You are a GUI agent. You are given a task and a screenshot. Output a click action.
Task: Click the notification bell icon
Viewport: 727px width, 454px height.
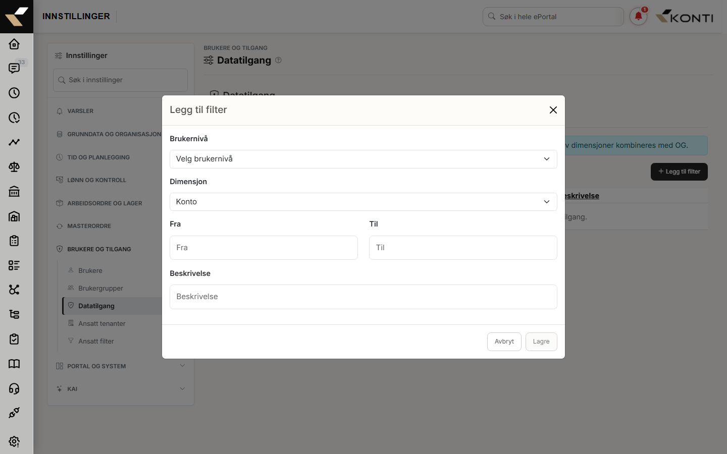pos(638,16)
